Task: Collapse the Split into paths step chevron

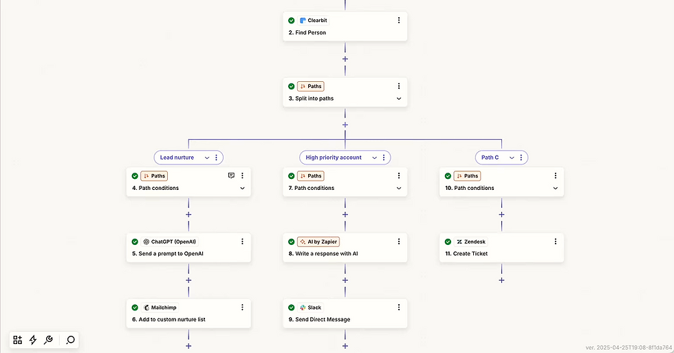Action: pyautogui.click(x=399, y=98)
